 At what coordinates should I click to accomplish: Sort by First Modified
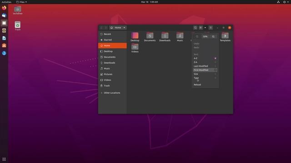pyautogui.click(x=205, y=70)
